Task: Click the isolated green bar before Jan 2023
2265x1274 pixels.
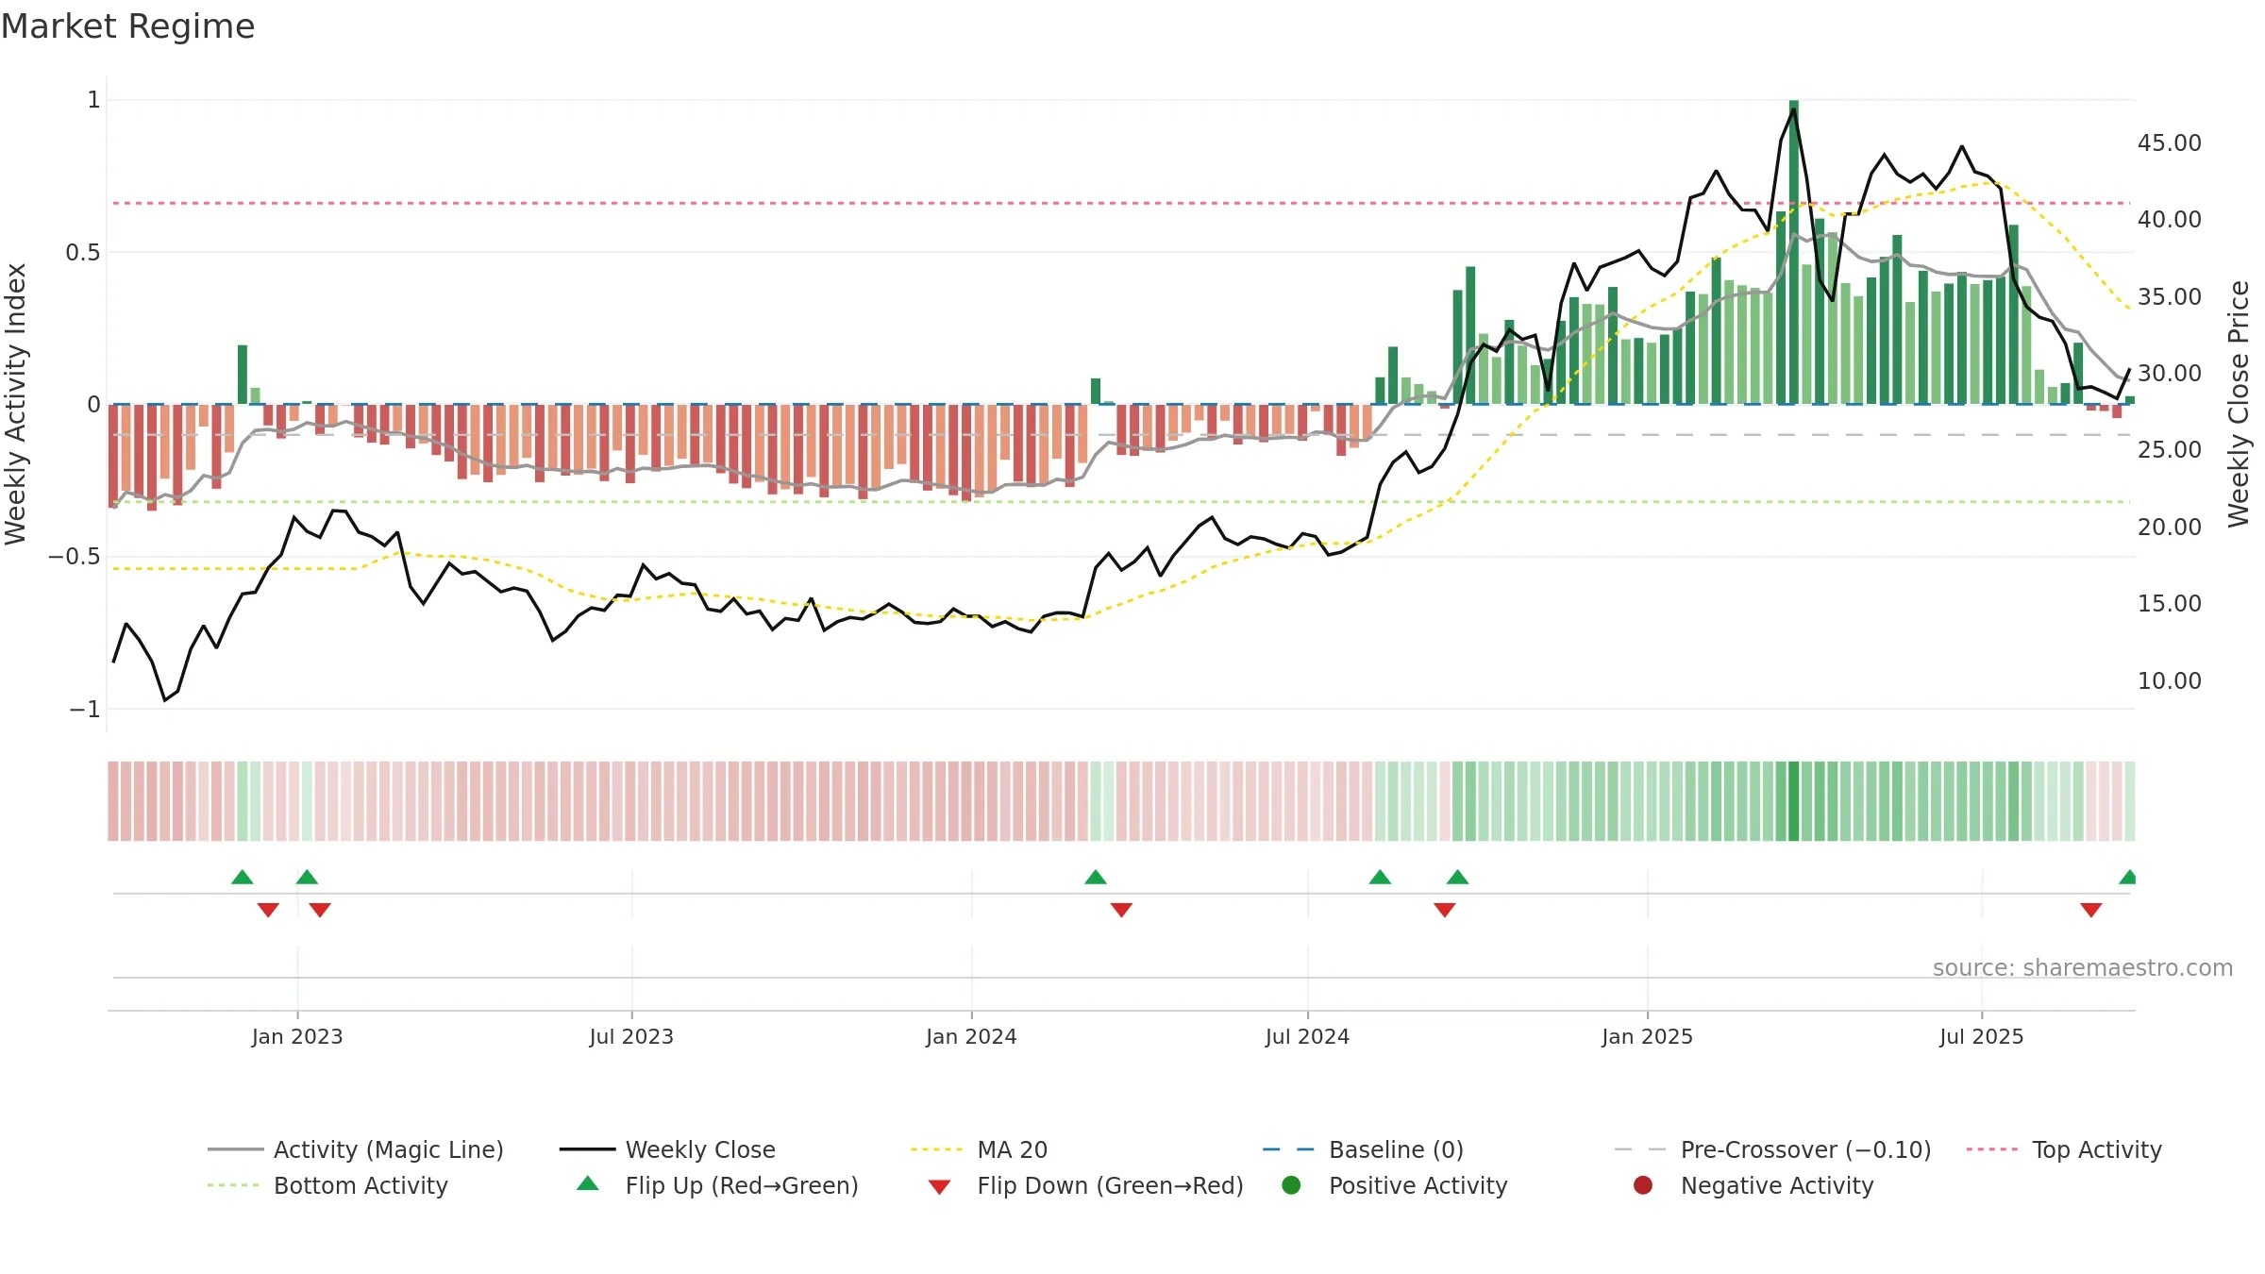Action: [x=243, y=375]
